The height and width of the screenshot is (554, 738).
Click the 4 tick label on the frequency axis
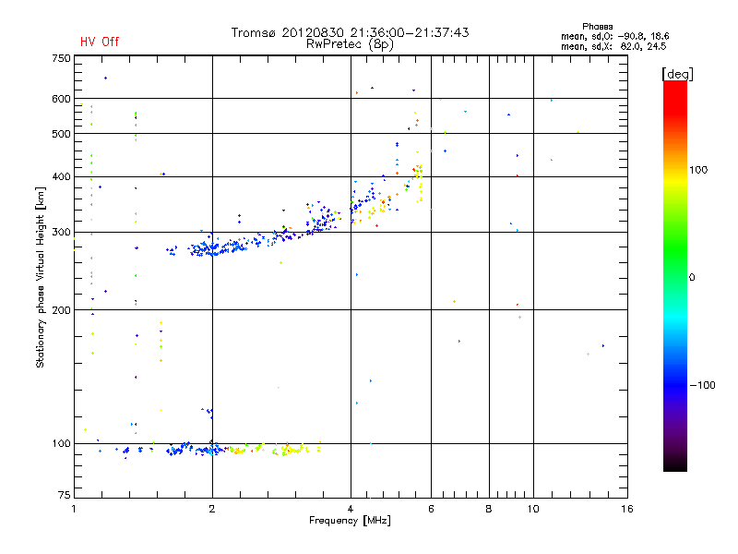click(x=351, y=509)
